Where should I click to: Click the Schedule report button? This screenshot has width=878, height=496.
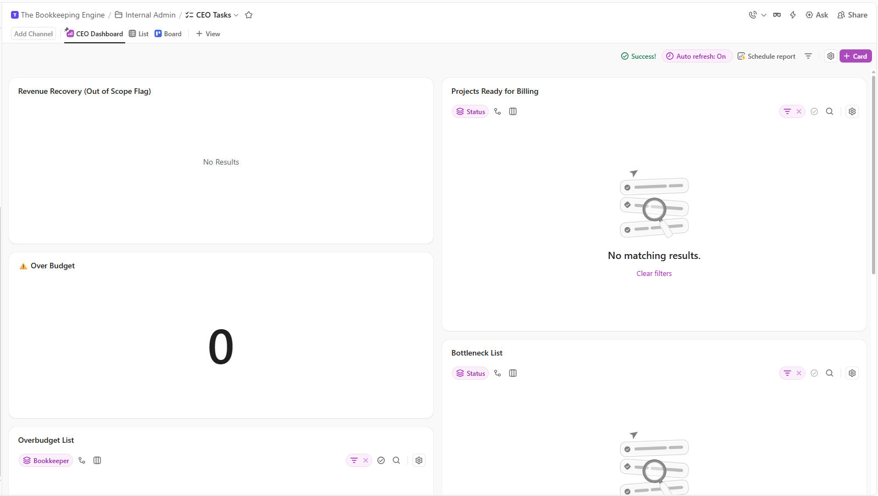click(766, 56)
